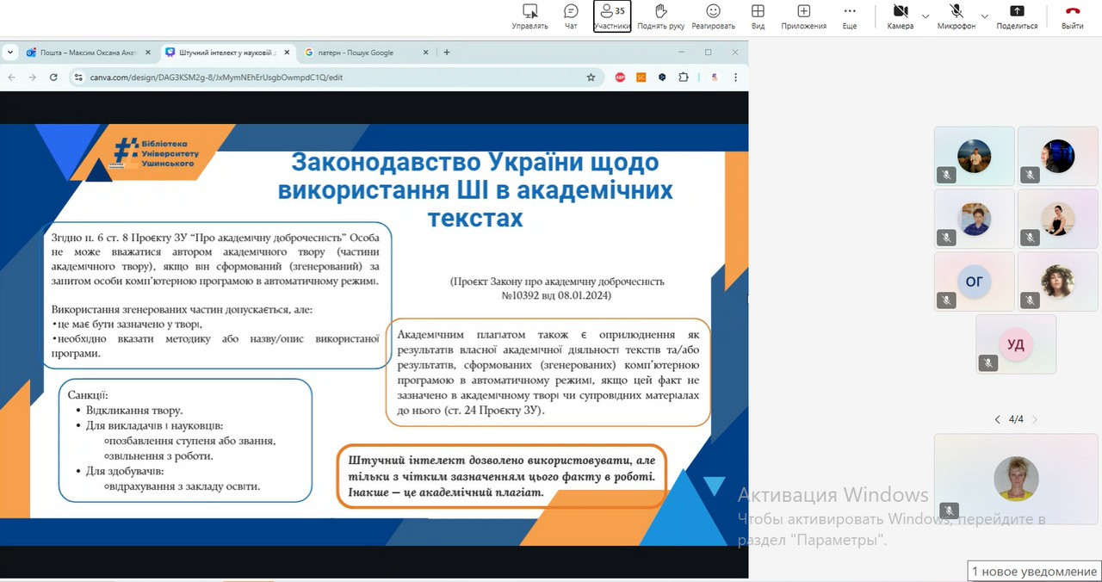Unmute the microphone
The image size is (1102, 582).
pos(956,15)
